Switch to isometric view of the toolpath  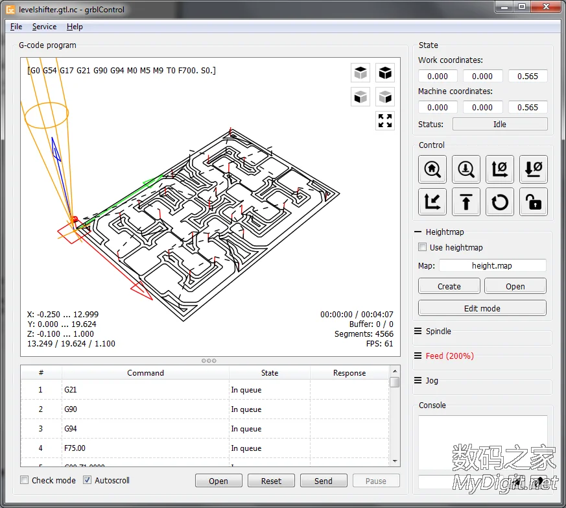click(x=385, y=73)
